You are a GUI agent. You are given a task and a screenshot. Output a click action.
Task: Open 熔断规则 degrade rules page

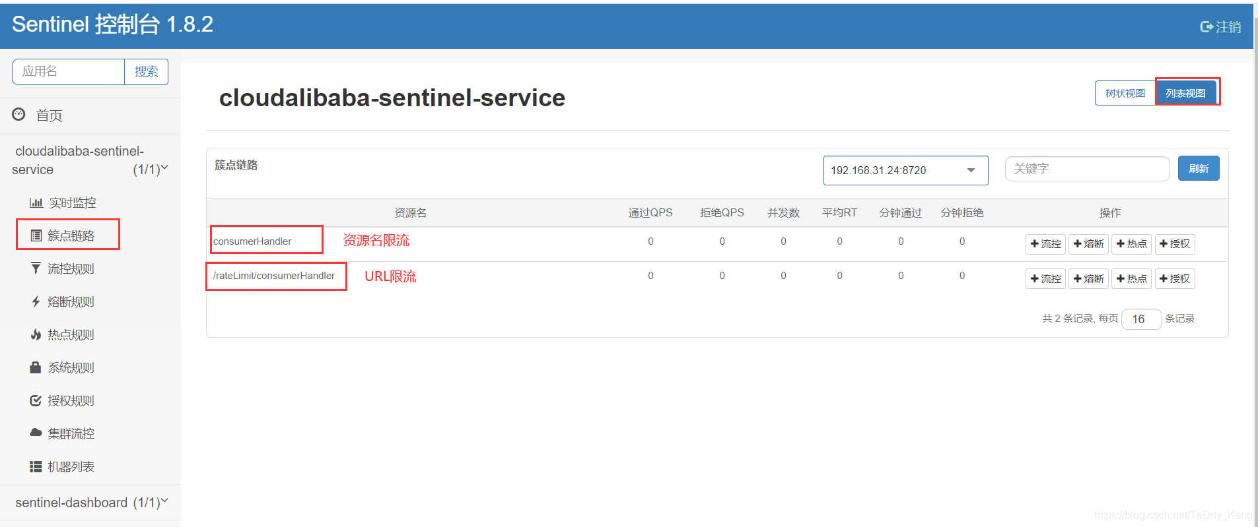tap(71, 301)
